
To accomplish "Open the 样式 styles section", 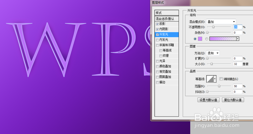I will click(x=167, y=13).
